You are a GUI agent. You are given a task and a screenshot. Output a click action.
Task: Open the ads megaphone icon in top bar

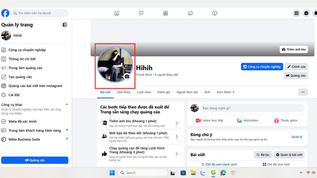[x=190, y=13]
